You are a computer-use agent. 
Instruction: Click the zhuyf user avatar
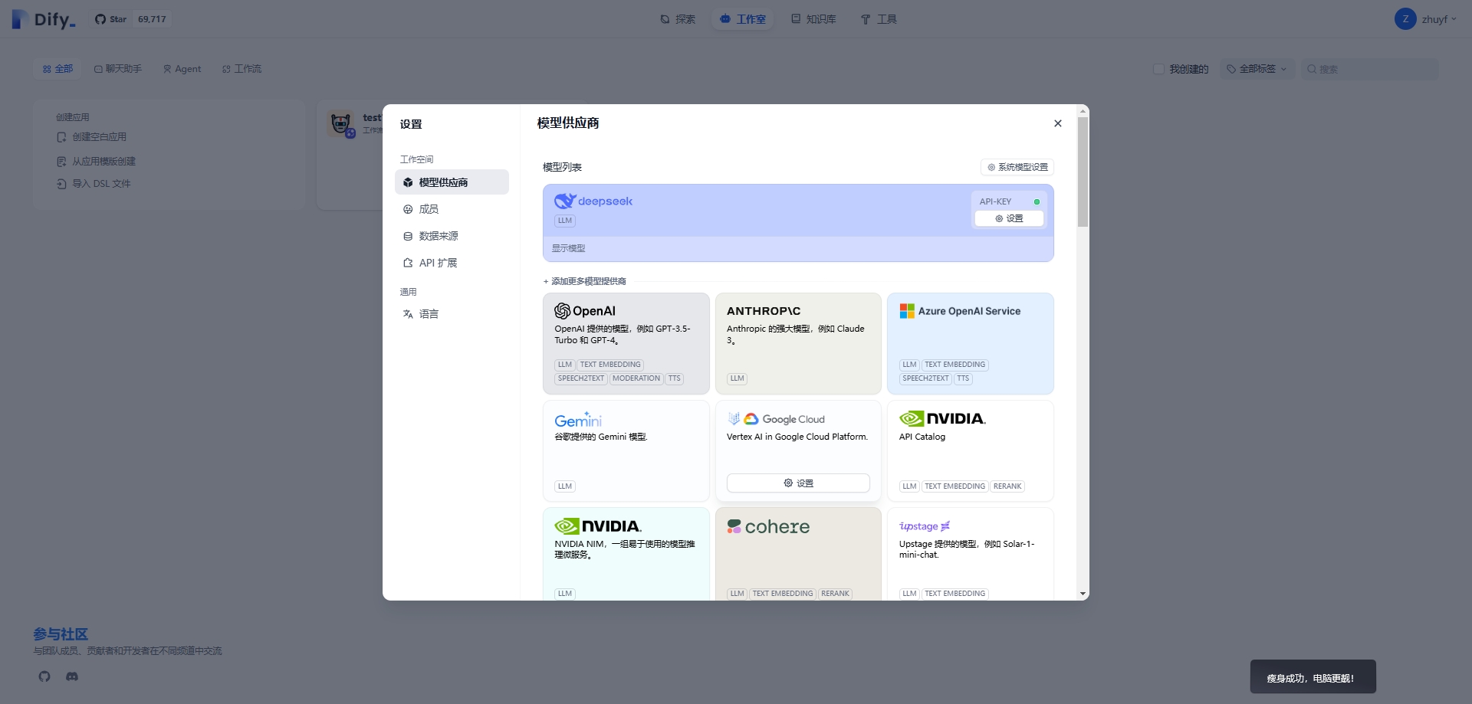pyautogui.click(x=1405, y=19)
